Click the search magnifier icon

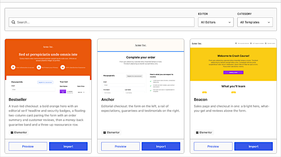click(x=13, y=22)
